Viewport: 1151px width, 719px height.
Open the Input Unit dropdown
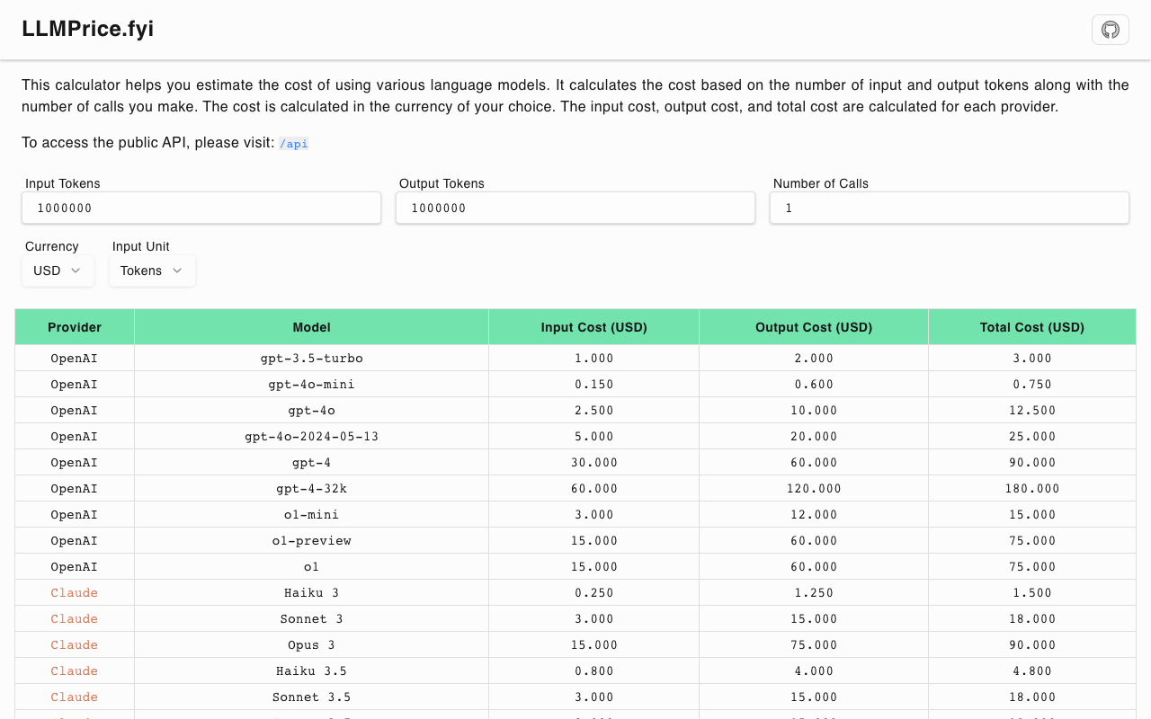click(x=152, y=271)
